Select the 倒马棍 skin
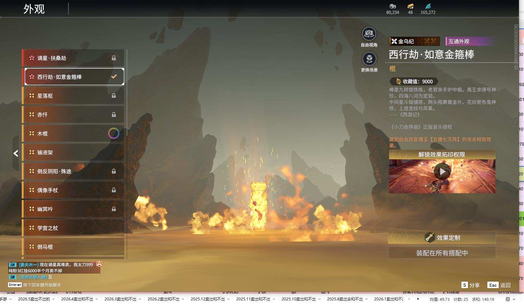524x304 pixels. click(x=73, y=247)
